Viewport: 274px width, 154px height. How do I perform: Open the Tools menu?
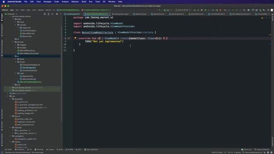[98, 2]
